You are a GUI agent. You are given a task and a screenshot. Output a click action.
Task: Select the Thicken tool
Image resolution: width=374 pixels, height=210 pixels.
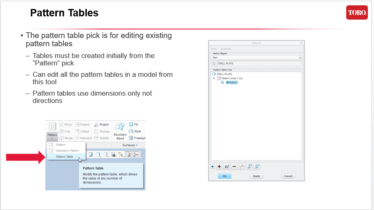102,131
